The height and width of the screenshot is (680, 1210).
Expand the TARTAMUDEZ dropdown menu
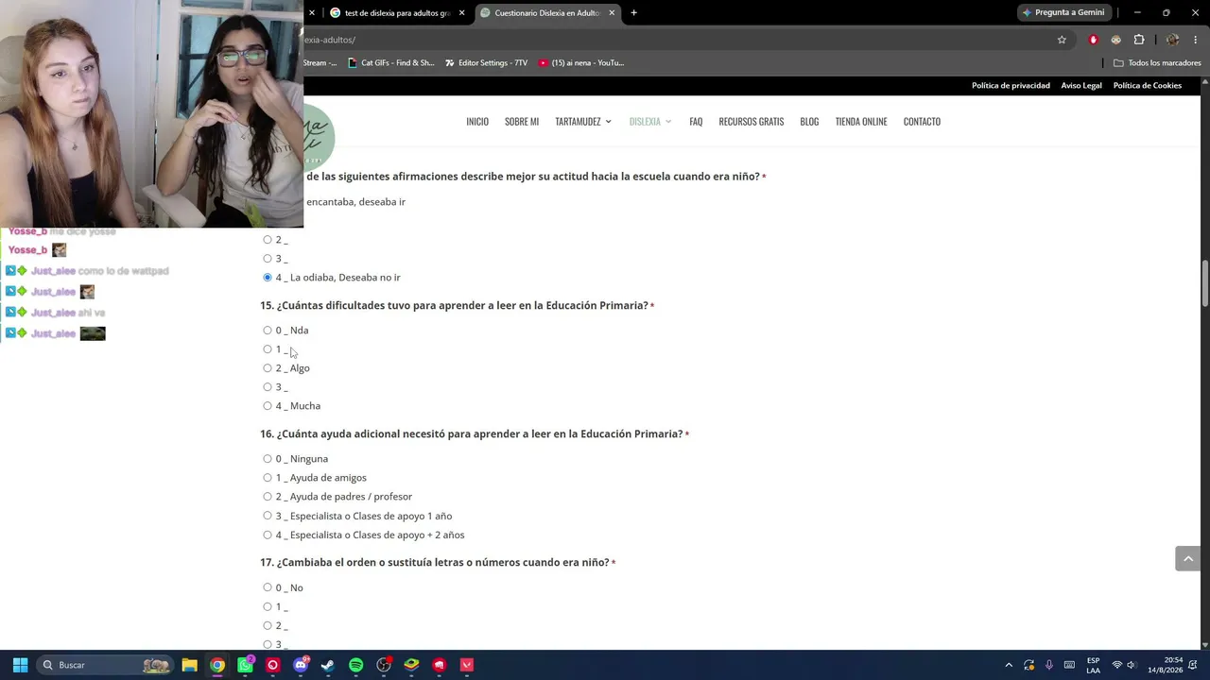pos(583,121)
